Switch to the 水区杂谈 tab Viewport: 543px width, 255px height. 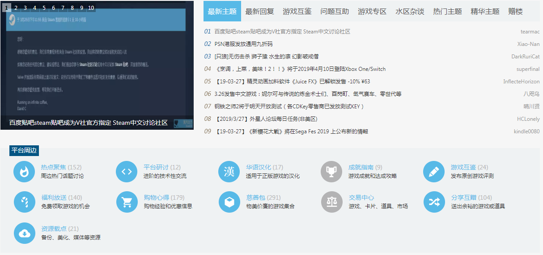click(x=410, y=11)
